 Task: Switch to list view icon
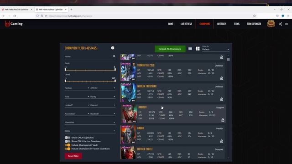[190, 49]
